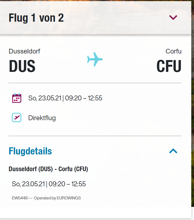Click the Operated by EUROWINGS text
The width and height of the screenshot is (194, 220).
57,198
